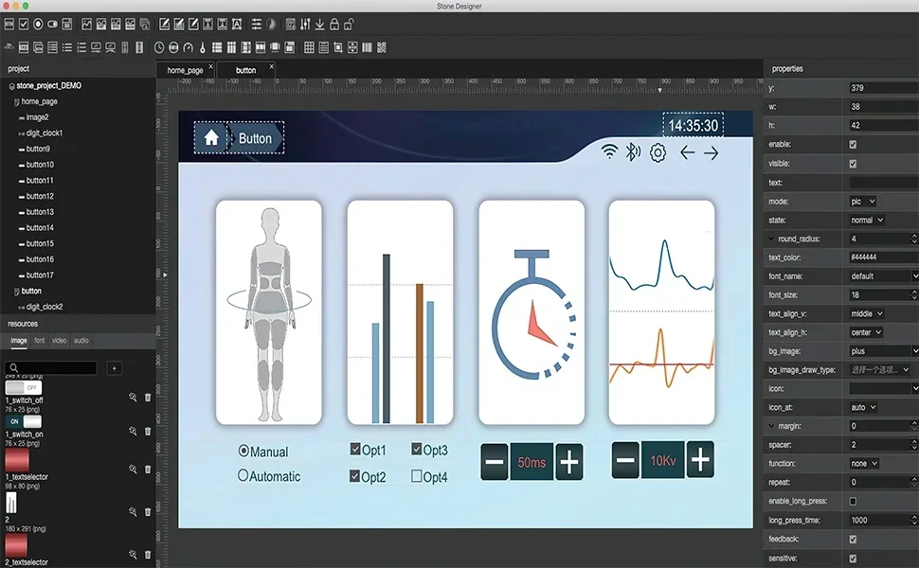Click the left arrow icon on canvas

point(688,152)
